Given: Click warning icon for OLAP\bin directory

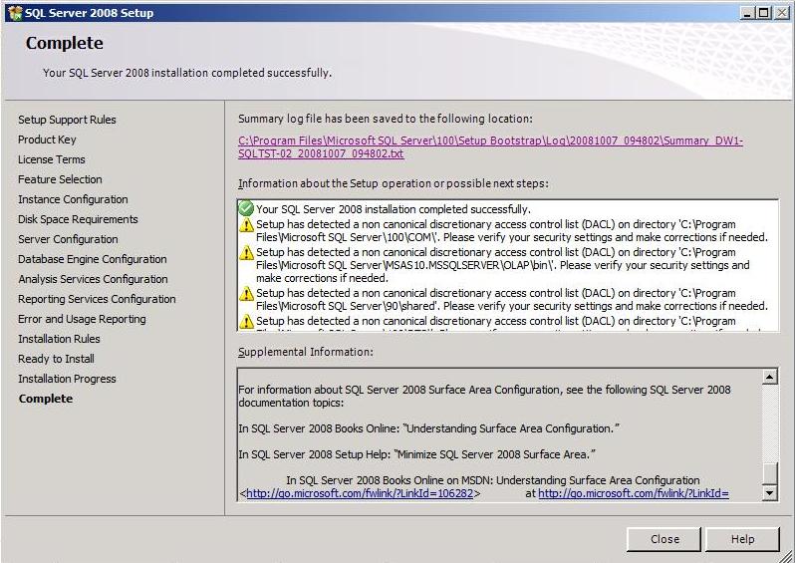Looking at the screenshot, I should [246, 252].
